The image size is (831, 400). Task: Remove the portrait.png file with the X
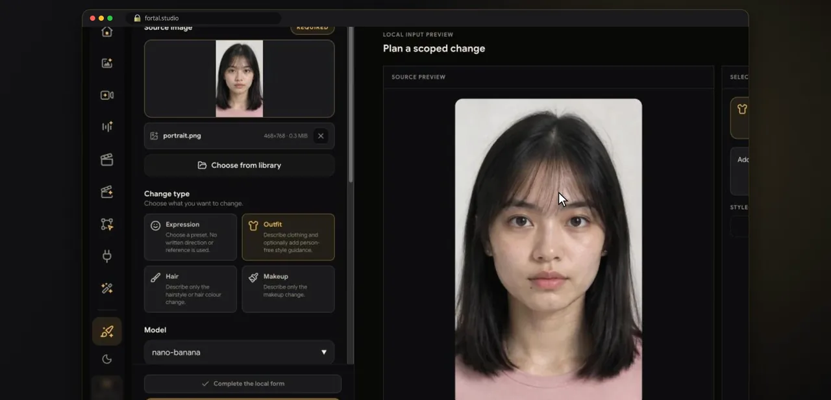pyautogui.click(x=320, y=136)
